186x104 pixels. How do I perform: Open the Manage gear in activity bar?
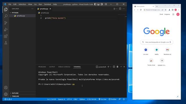tap(6, 94)
